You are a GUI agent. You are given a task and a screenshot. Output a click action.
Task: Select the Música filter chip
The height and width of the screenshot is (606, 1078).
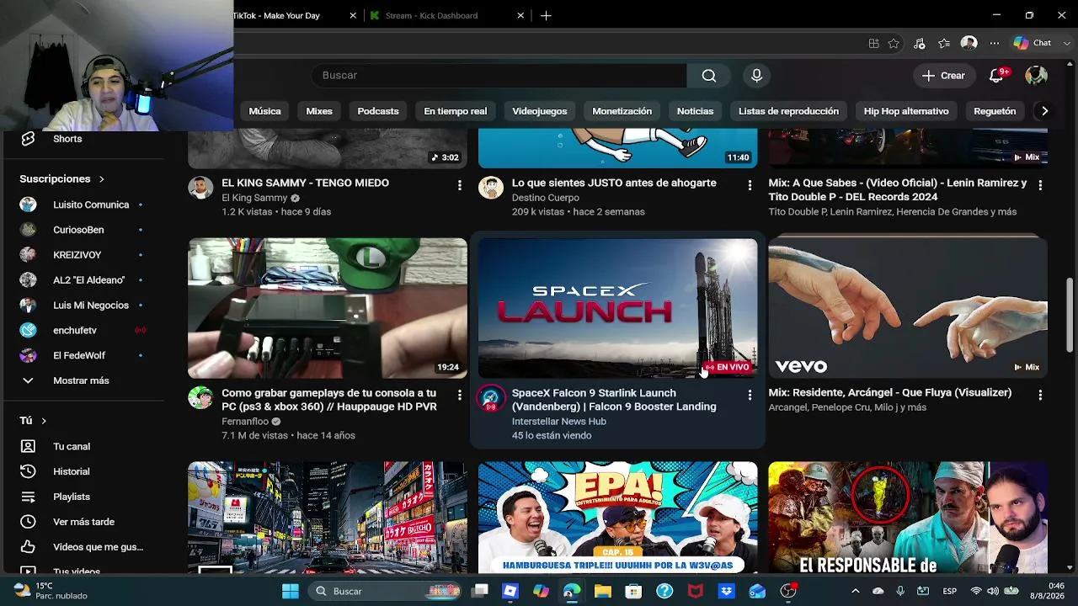click(264, 111)
